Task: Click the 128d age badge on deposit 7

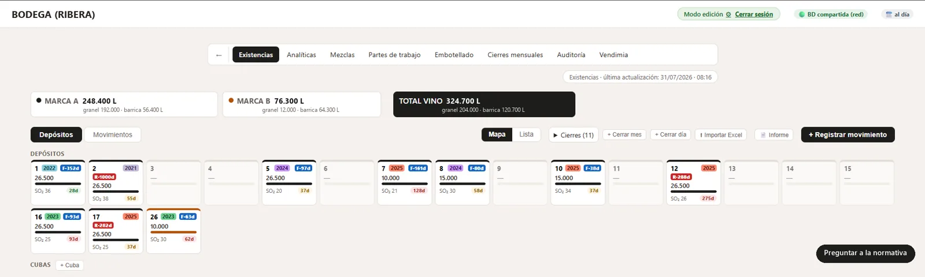Action: (419, 190)
